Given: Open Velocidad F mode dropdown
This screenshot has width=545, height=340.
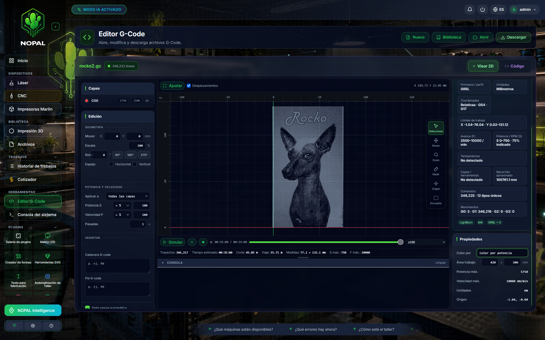Looking at the screenshot, I should coord(122,215).
